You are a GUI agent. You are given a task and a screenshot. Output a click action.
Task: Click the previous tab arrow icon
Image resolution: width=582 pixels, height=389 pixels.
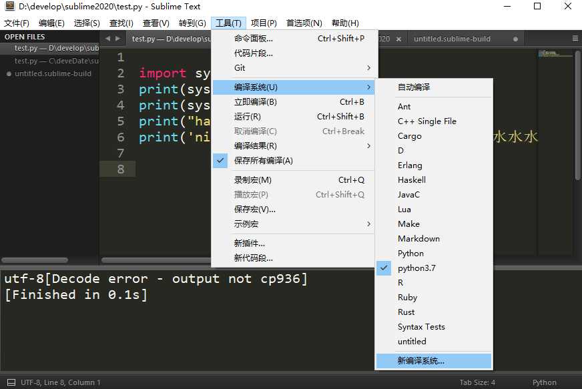[107, 38]
